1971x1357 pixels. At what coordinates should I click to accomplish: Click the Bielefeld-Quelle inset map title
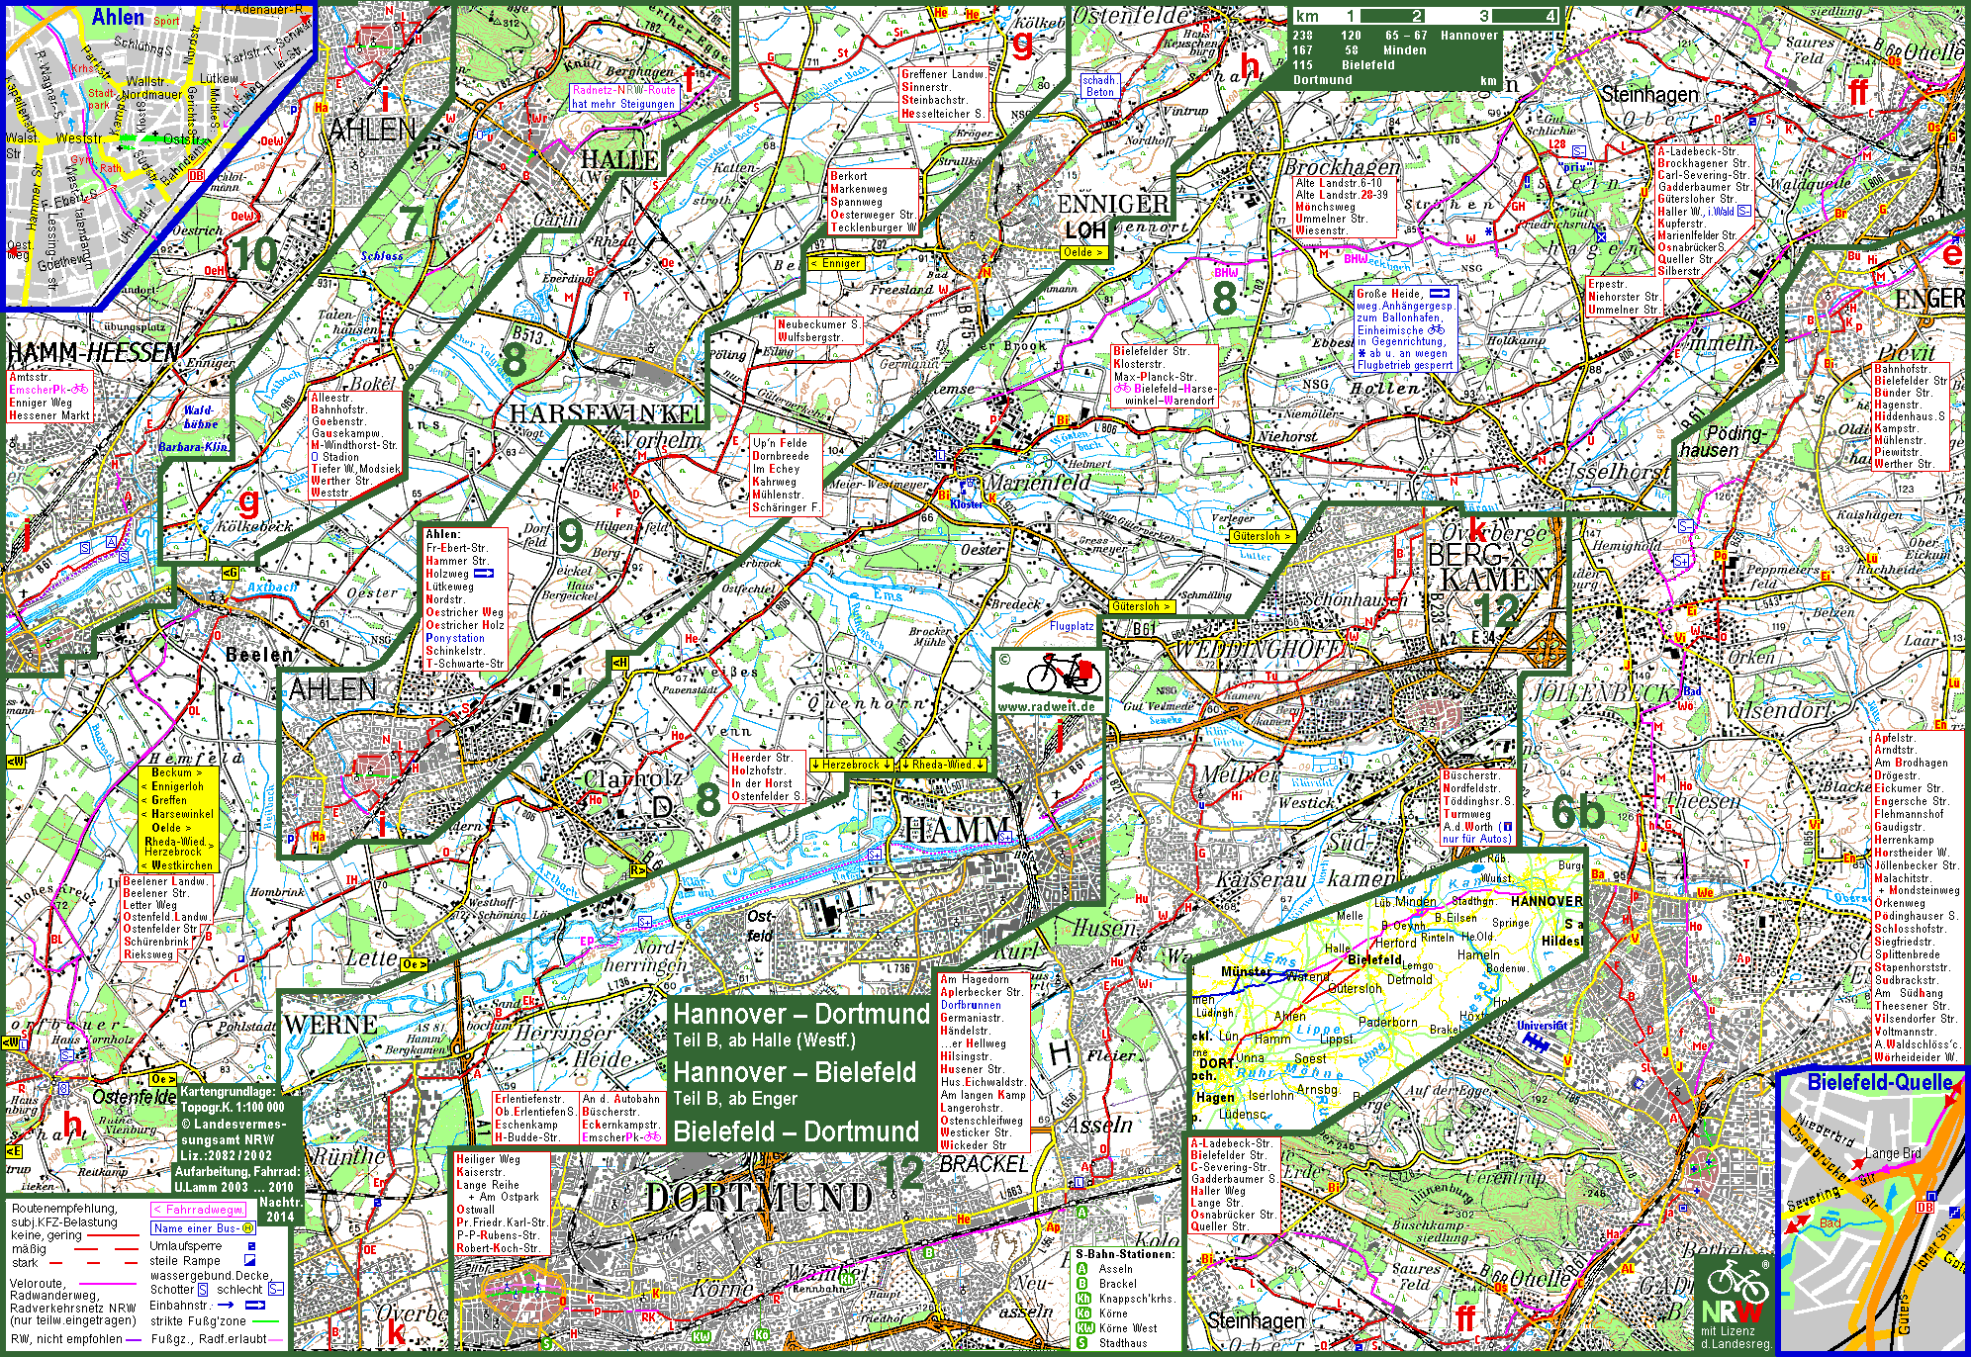1879,1082
